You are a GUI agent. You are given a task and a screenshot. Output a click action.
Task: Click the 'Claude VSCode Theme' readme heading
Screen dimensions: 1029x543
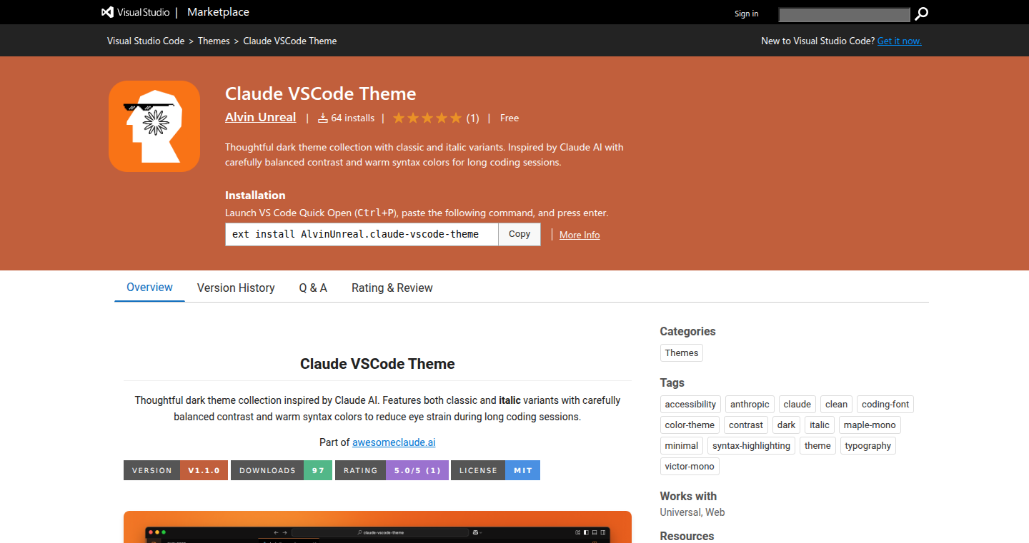pyautogui.click(x=377, y=364)
